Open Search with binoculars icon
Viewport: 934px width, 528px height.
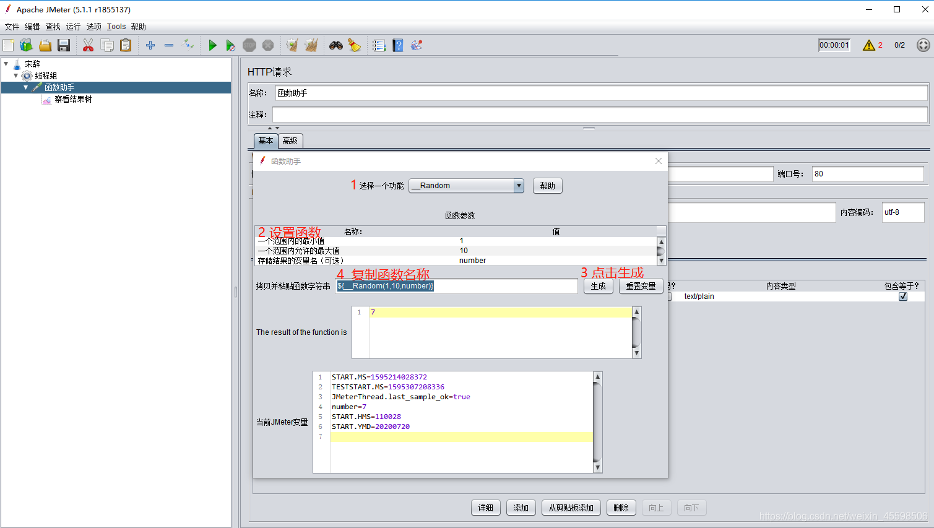[336, 45]
